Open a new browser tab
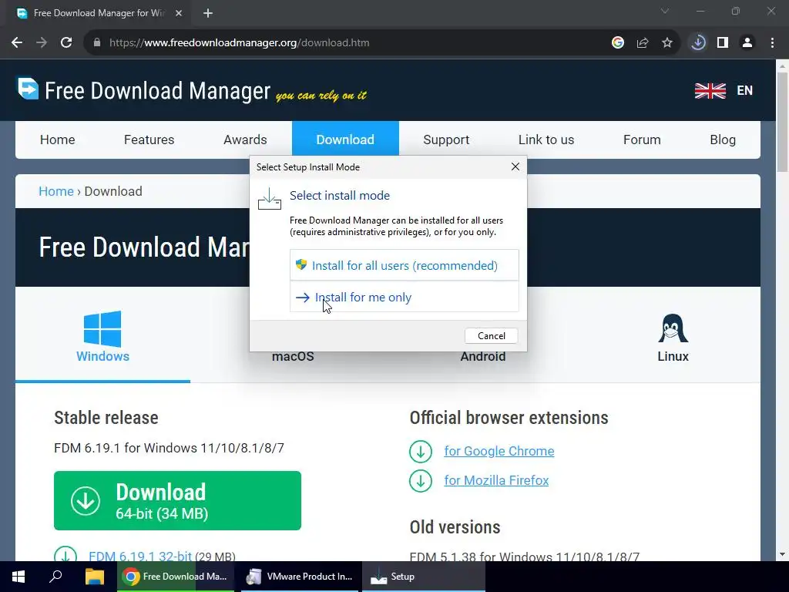Screen dimensions: 789x592 pyautogui.click(x=208, y=13)
